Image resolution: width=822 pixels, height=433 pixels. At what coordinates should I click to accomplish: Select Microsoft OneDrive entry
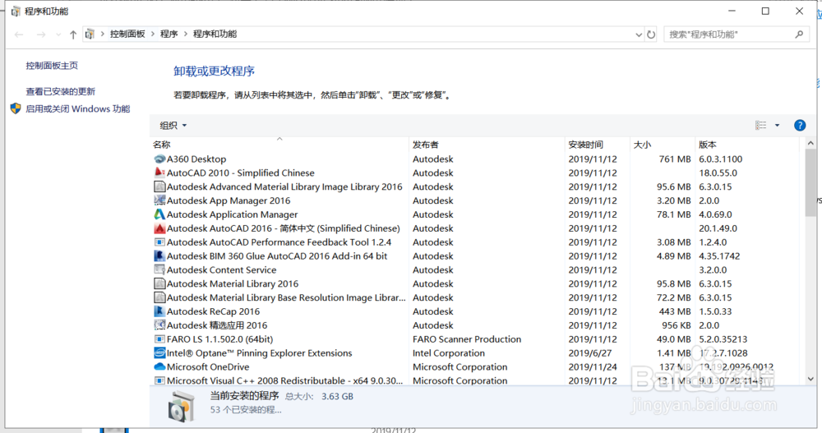pyautogui.click(x=208, y=367)
